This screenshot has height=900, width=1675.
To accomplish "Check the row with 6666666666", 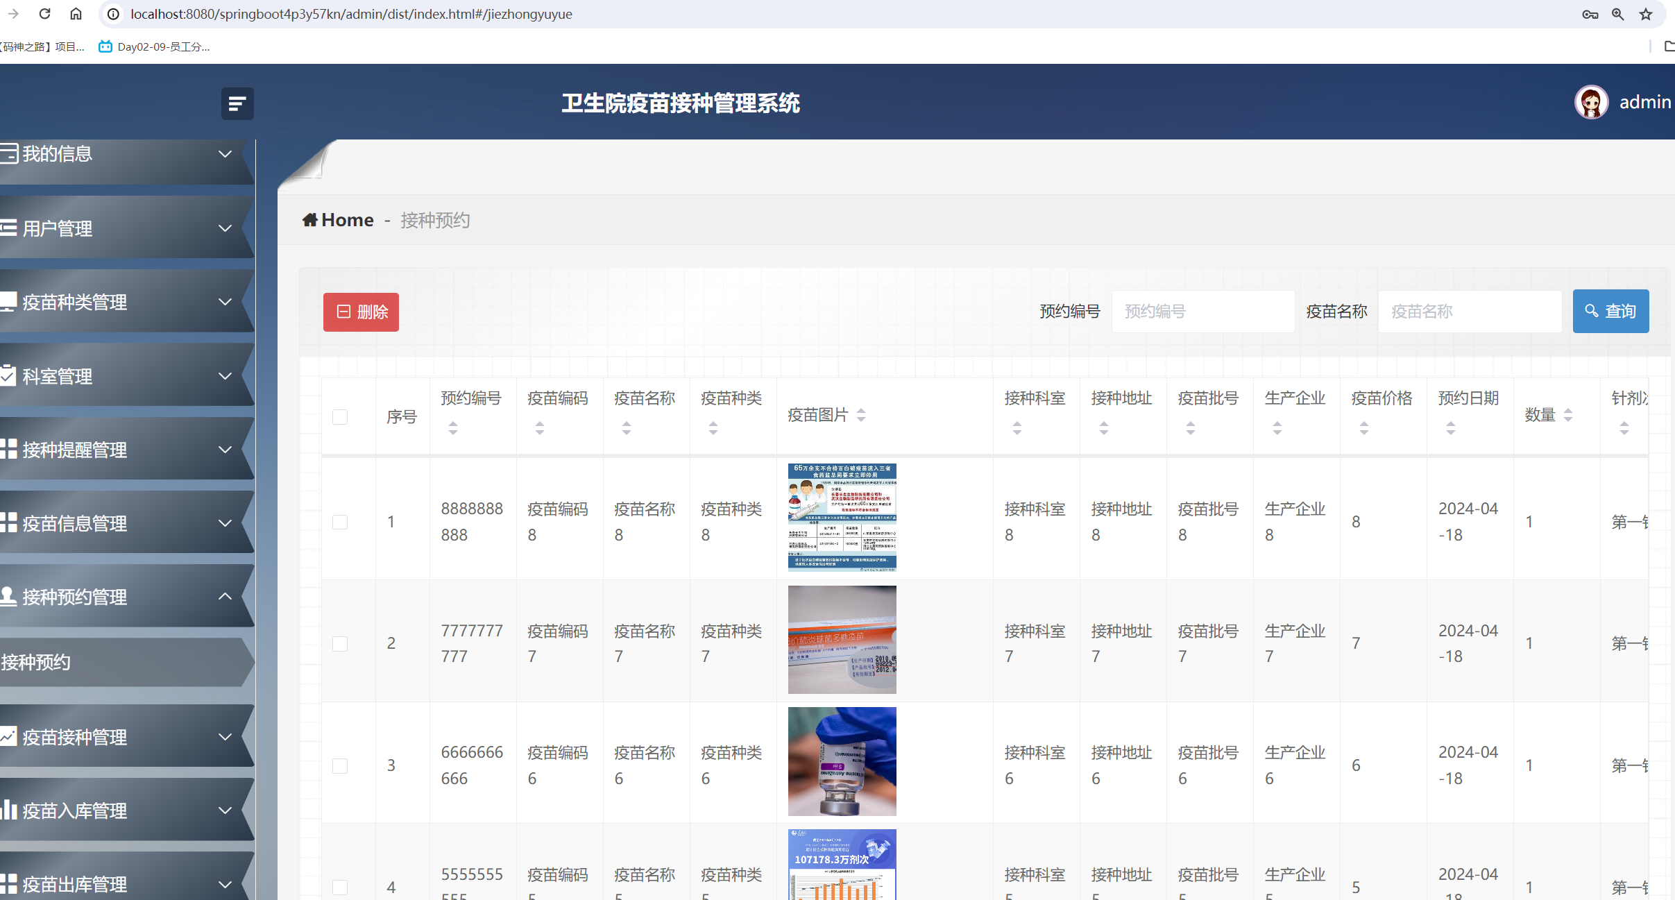I will pyautogui.click(x=340, y=765).
